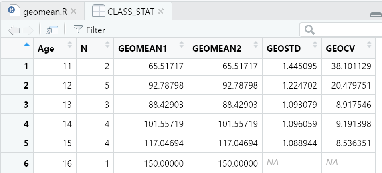
Task: Go forward to next source location
Action: point(28,30)
